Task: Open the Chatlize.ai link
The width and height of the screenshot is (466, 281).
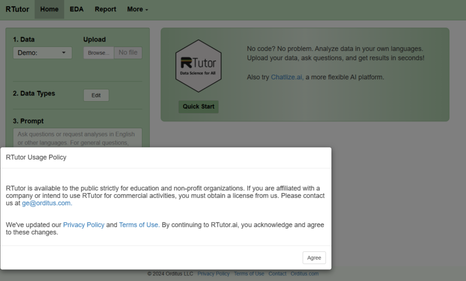Action: coord(287,77)
